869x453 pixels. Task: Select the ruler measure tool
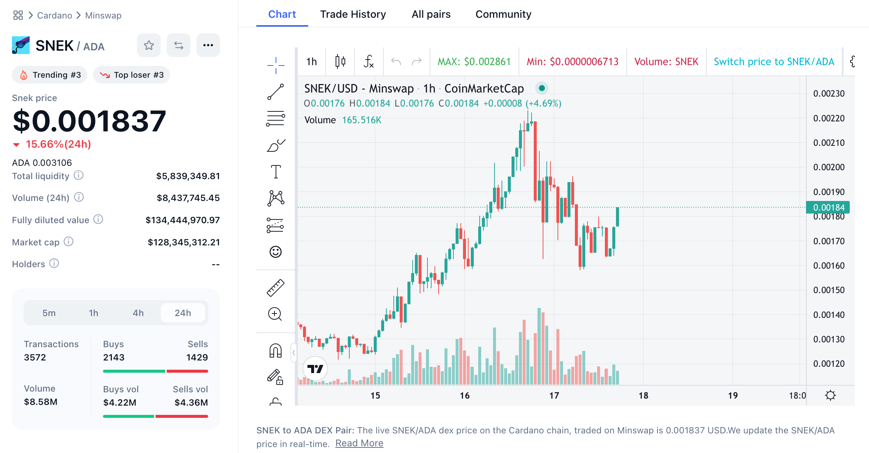coord(276,288)
